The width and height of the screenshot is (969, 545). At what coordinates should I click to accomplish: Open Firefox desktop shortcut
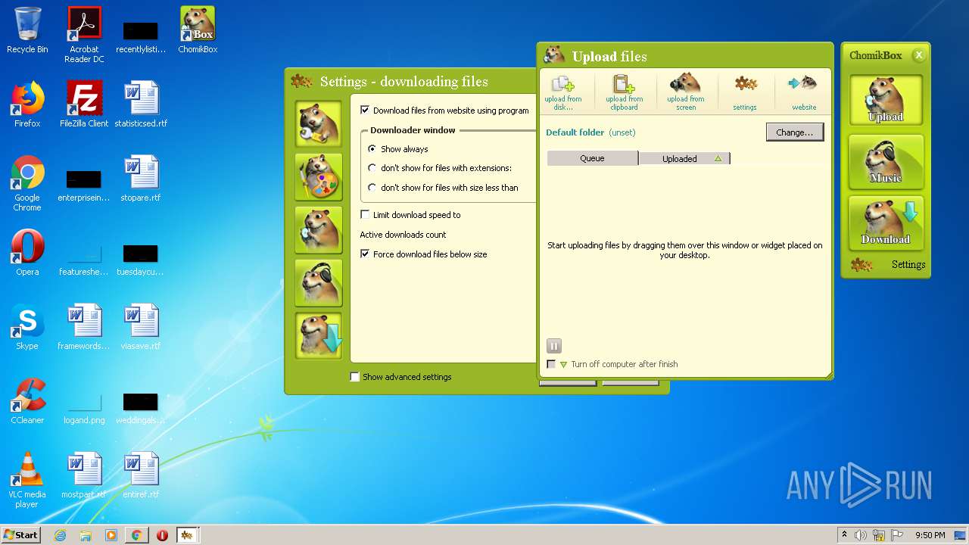click(27, 104)
